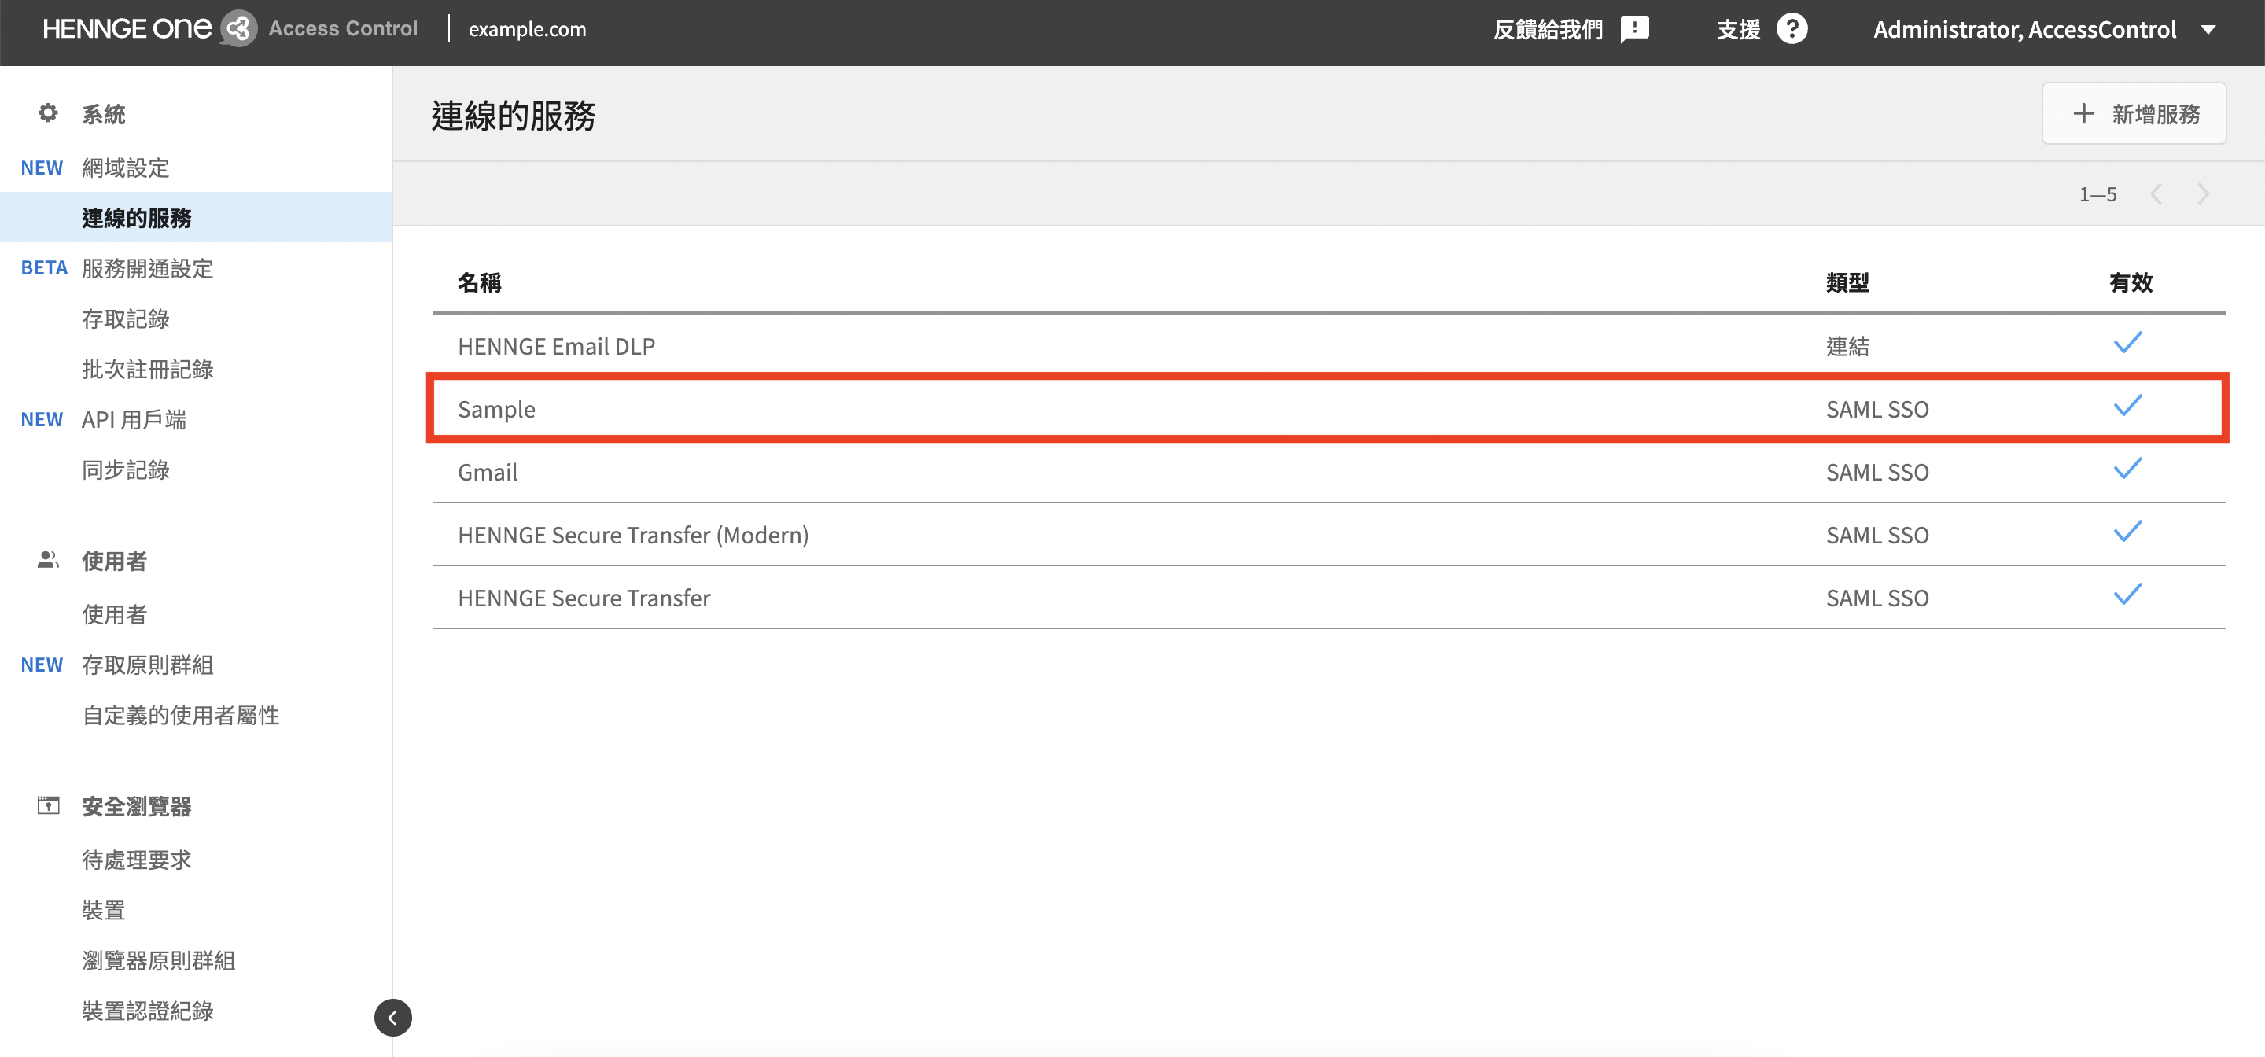Open 同步記錄 in the sidebar
This screenshot has height=1057, width=2265.
(126, 470)
